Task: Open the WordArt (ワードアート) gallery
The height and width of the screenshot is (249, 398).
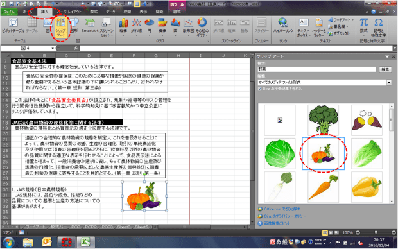Action: click(340, 20)
